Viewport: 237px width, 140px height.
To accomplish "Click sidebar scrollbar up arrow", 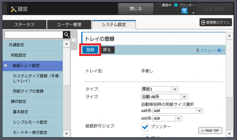I will pos(67,44).
